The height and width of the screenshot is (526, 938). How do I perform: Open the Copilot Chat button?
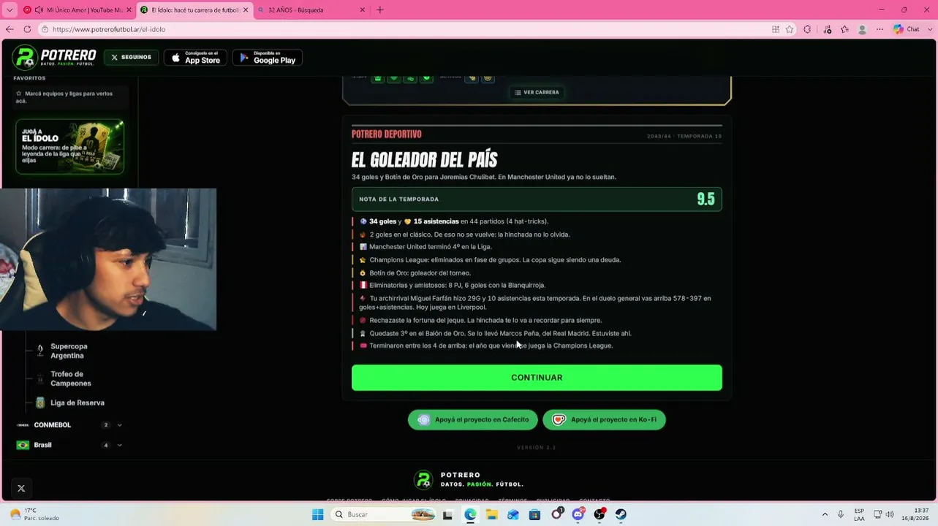click(907, 29)
